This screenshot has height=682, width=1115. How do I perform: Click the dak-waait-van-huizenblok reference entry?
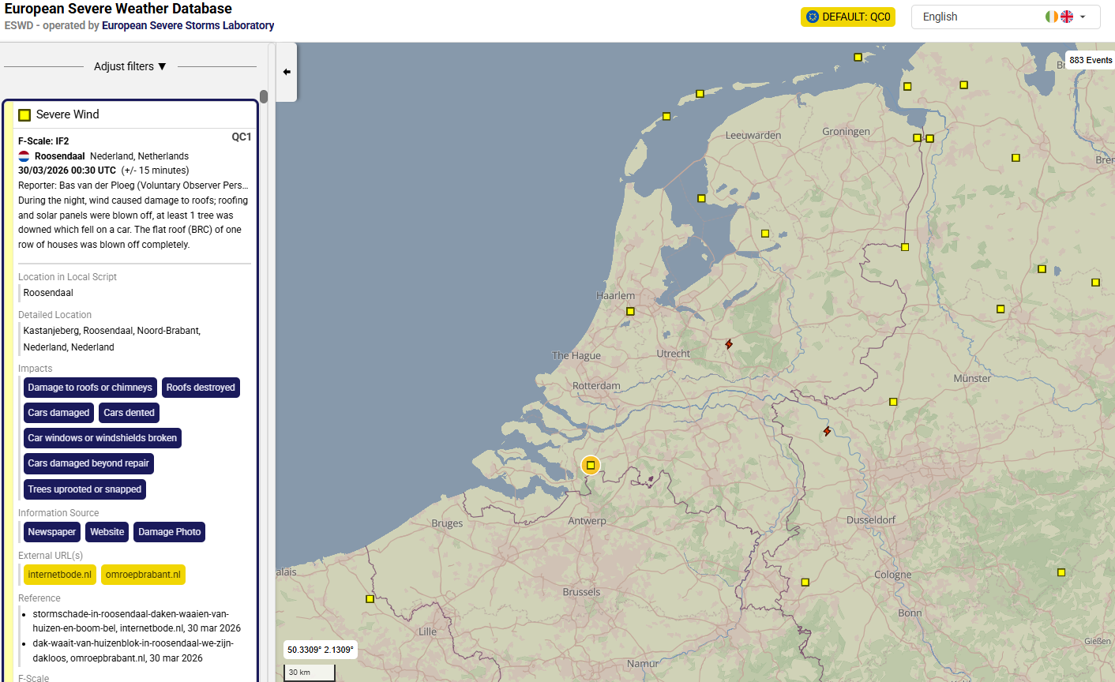click(x=133, y=650)
